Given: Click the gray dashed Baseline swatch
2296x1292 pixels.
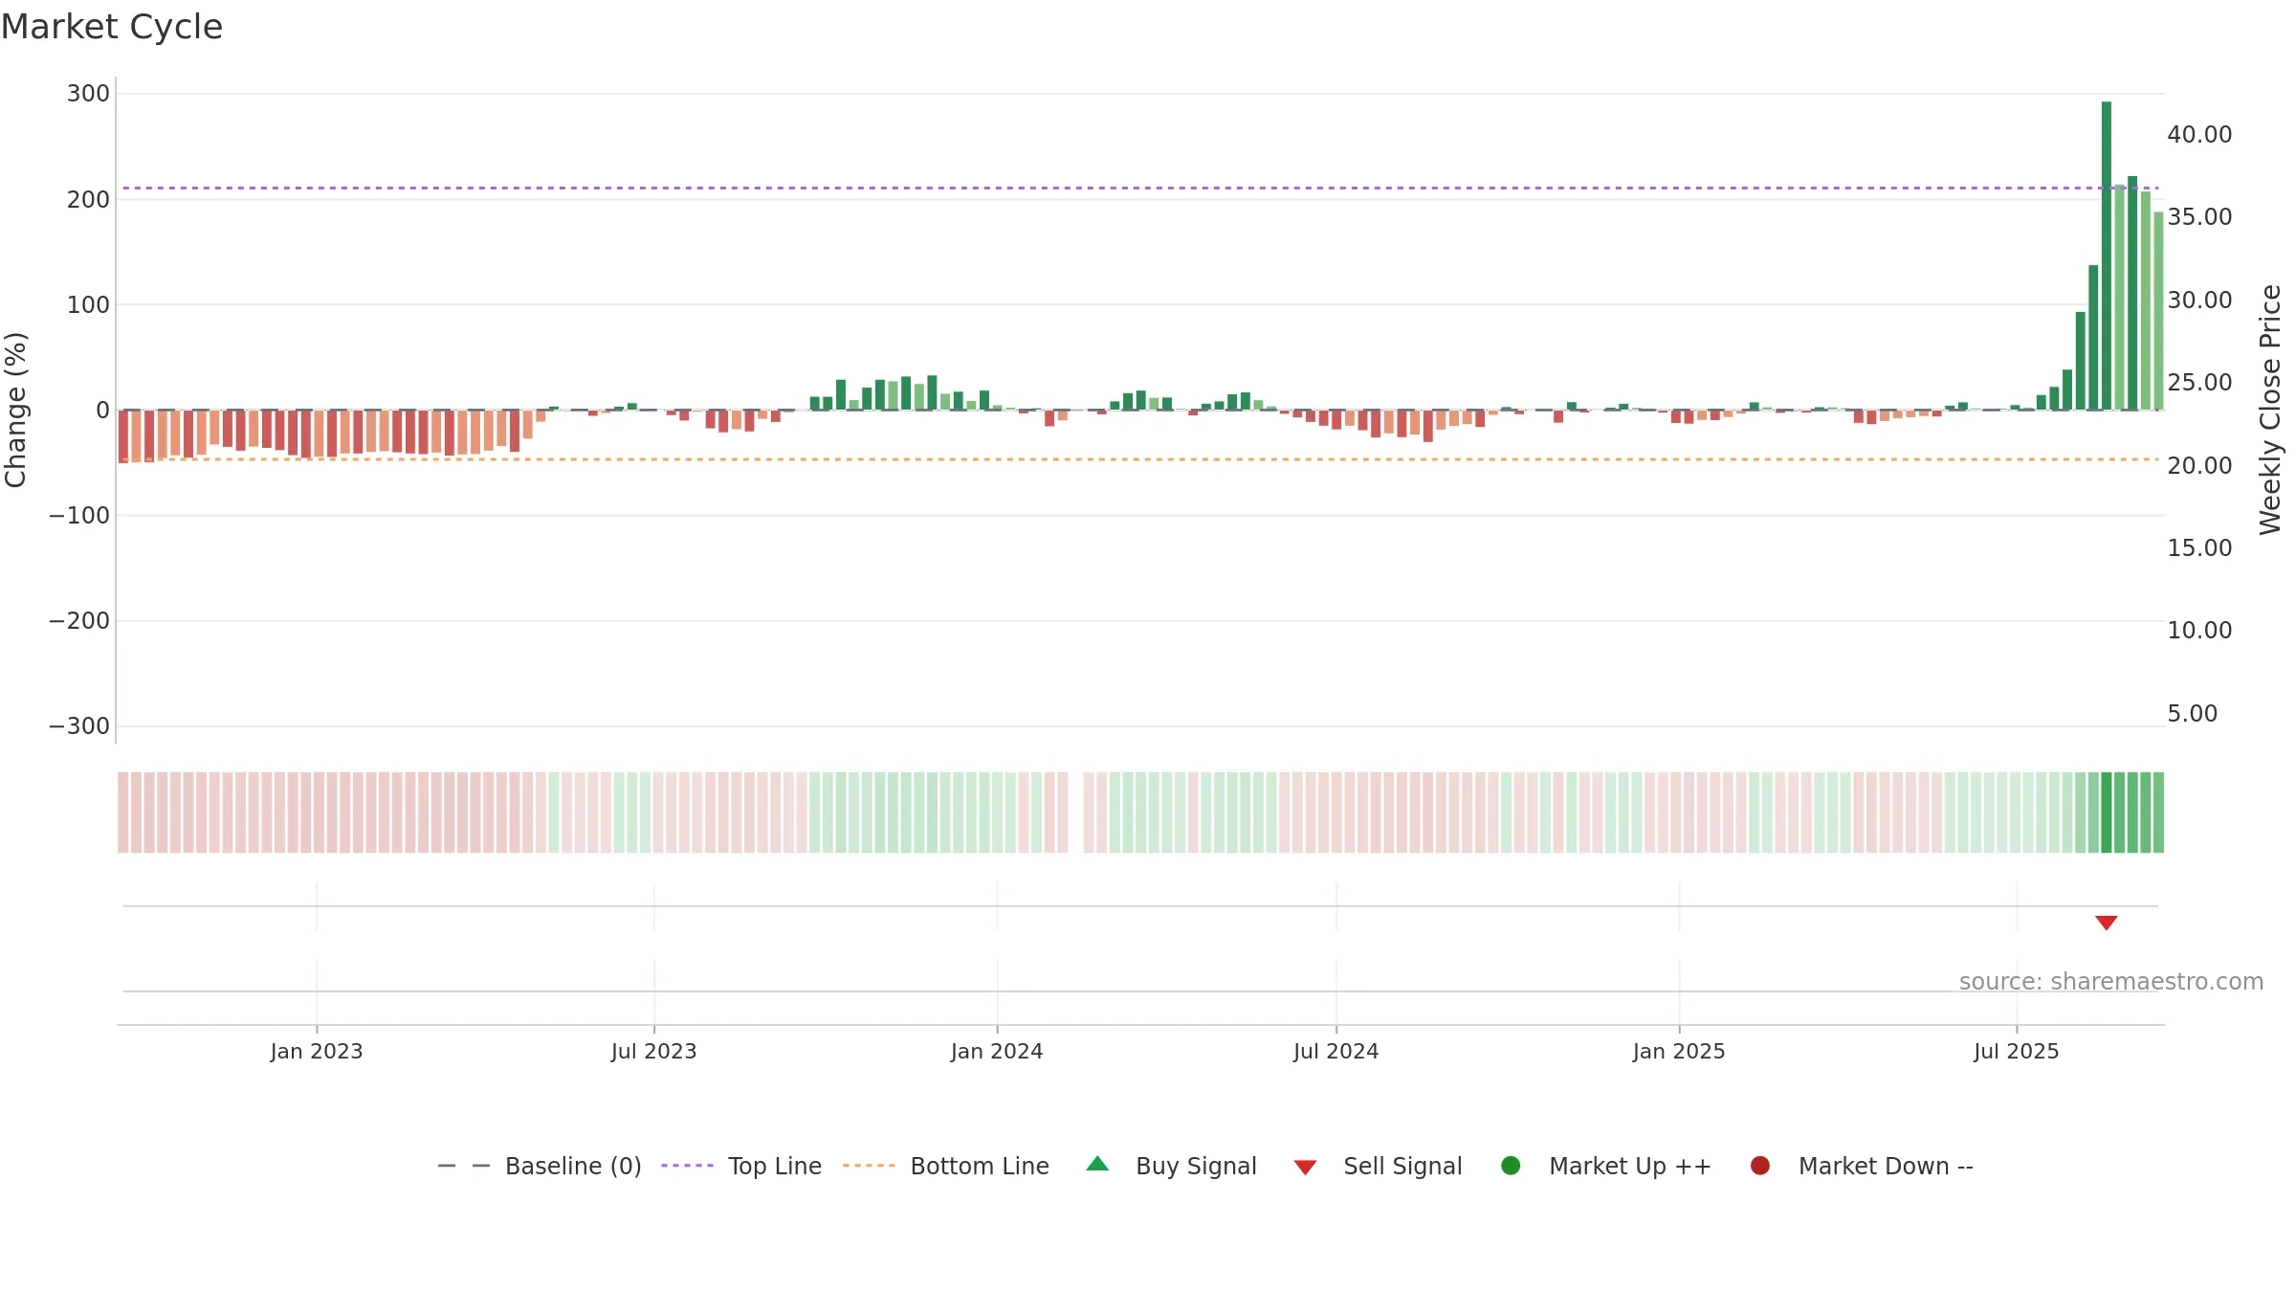Looking at the screenshot, I should (x=464, y=1166).
